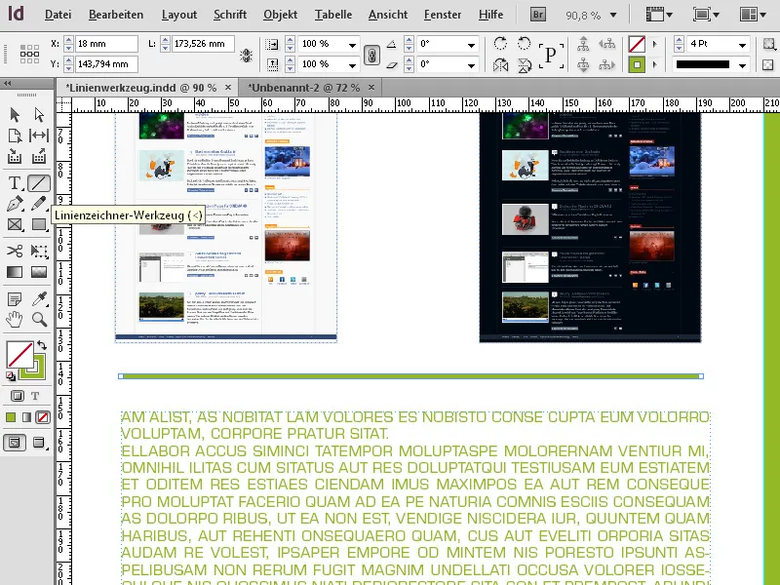
Task: Open the stroke style dropdown
Action: (742, 64)
